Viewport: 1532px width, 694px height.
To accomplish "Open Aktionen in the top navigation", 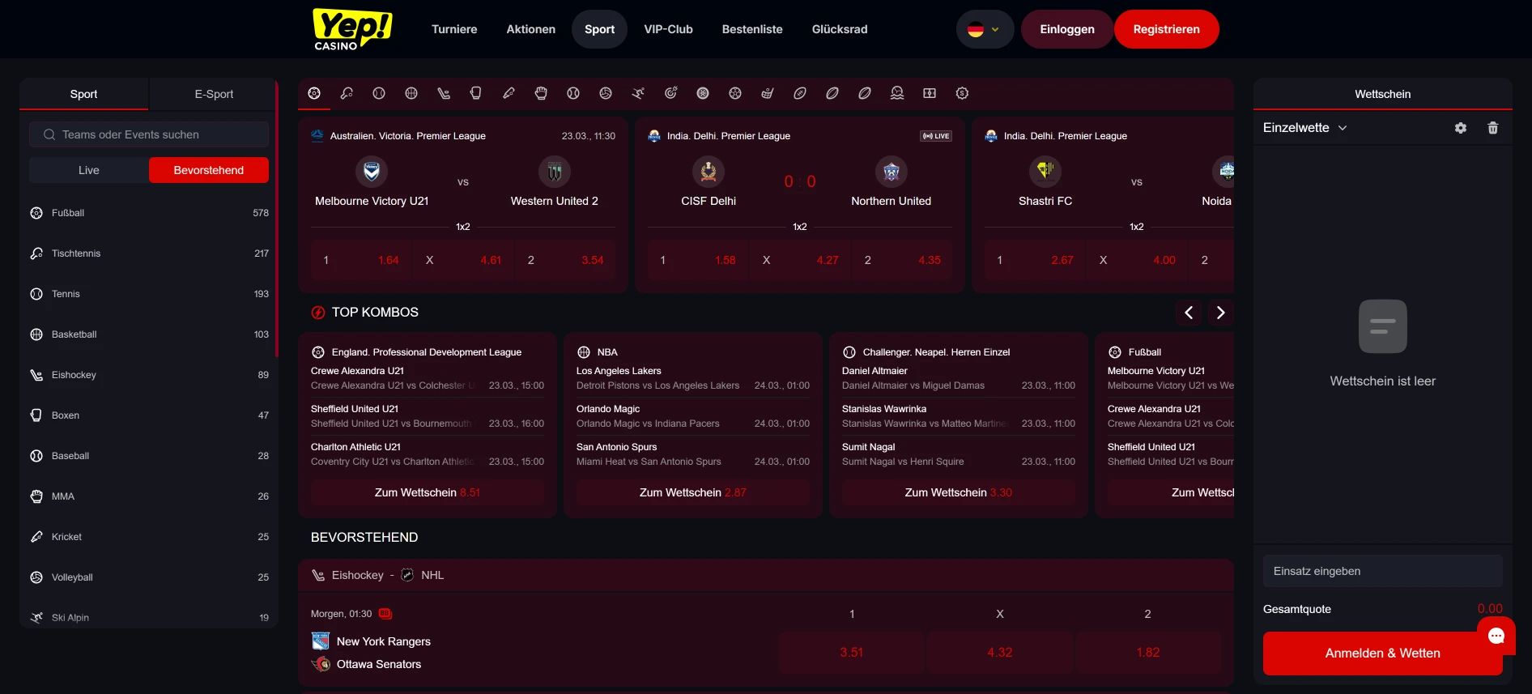I will [x=531, y=29].
